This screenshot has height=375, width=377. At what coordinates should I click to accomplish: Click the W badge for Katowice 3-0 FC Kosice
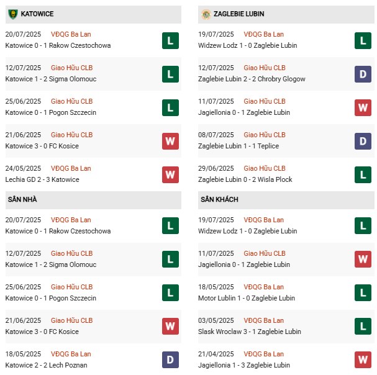coord(170,142)
